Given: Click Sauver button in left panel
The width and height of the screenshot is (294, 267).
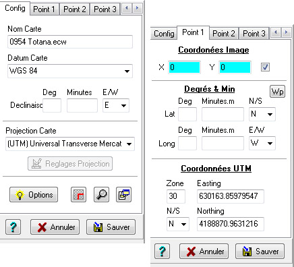Looking at the screenshot, I should click(111, 227).
